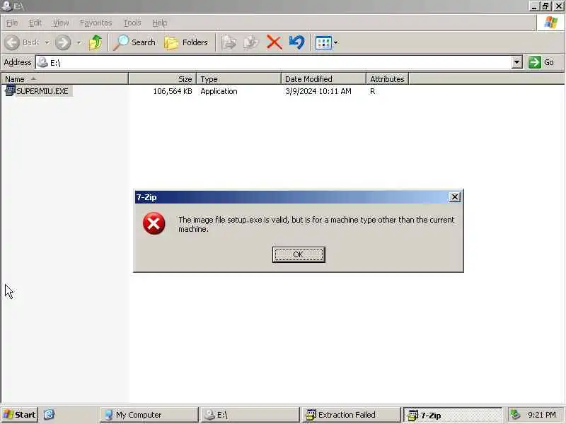Viewport: 566px width, 424px height.
Task: Click OK in the 7-Zip error dialog
Action: [x=299, y=254]
